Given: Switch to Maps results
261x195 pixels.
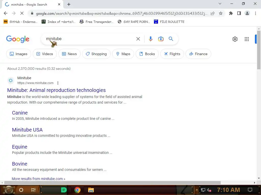Looking at the screenshot, I should 123,54.
